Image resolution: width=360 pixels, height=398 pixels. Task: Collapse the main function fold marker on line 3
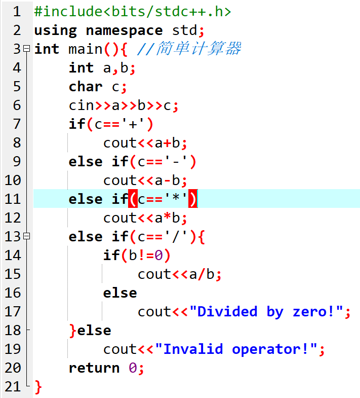(27, 49)
